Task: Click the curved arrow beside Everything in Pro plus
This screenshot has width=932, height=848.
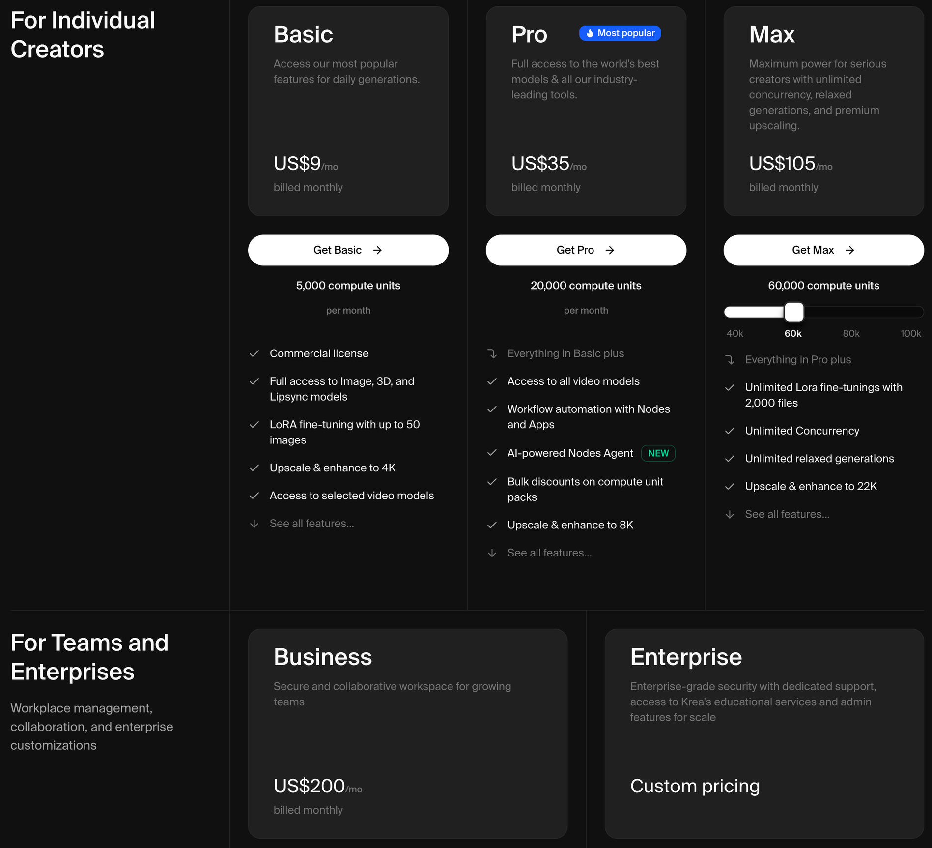Action: pos(730,360)
